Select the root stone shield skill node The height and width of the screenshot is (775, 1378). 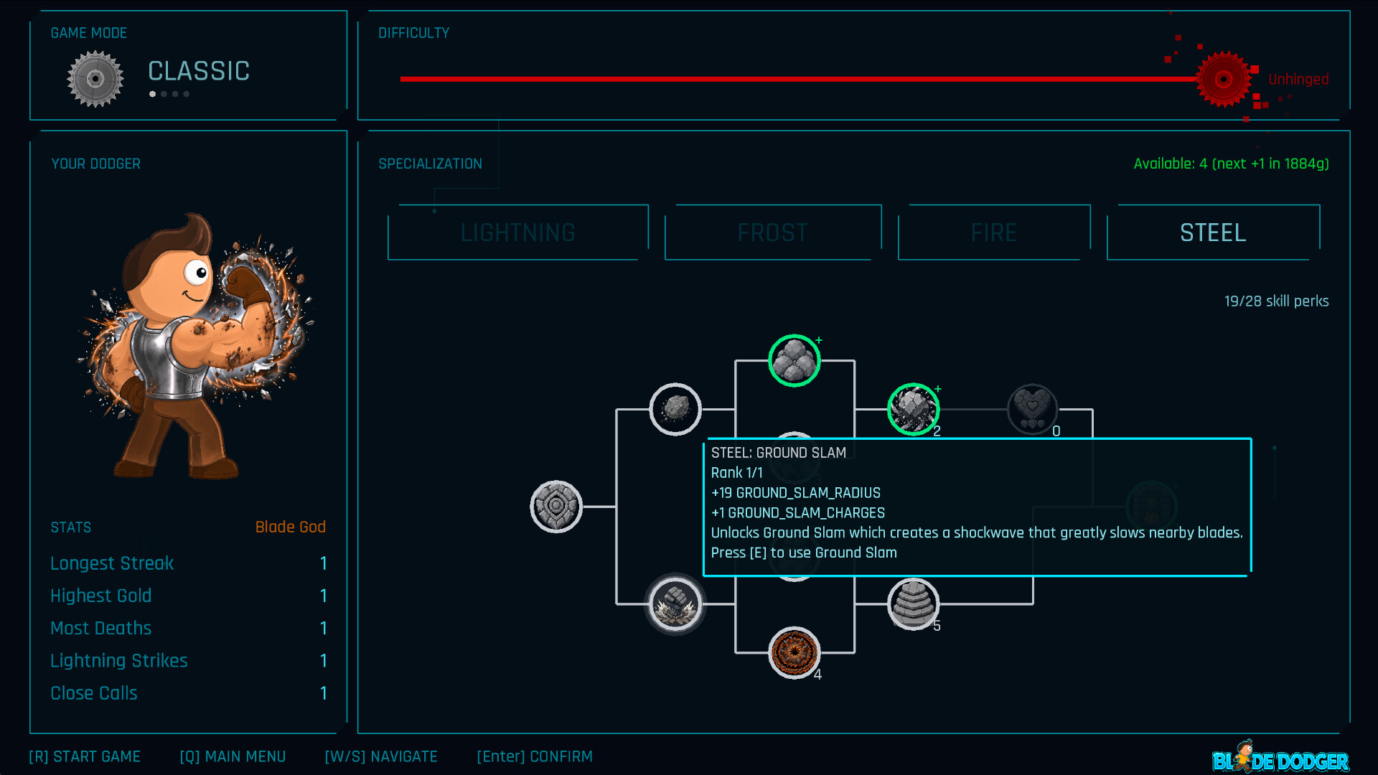[556, 507]
